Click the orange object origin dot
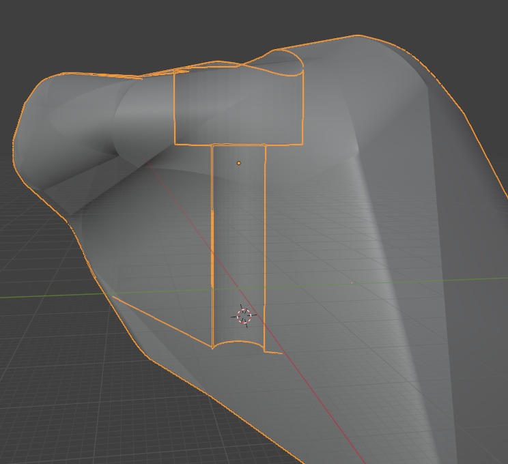Viewport: 508px width, 464px height. click(x=239, y=163)
